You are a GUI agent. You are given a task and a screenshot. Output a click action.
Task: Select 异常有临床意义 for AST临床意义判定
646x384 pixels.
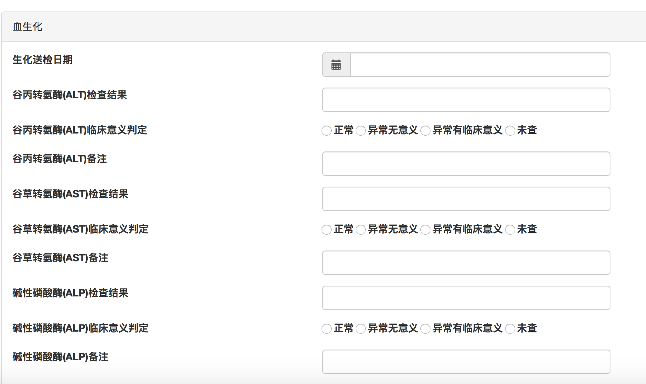(425, 230)
